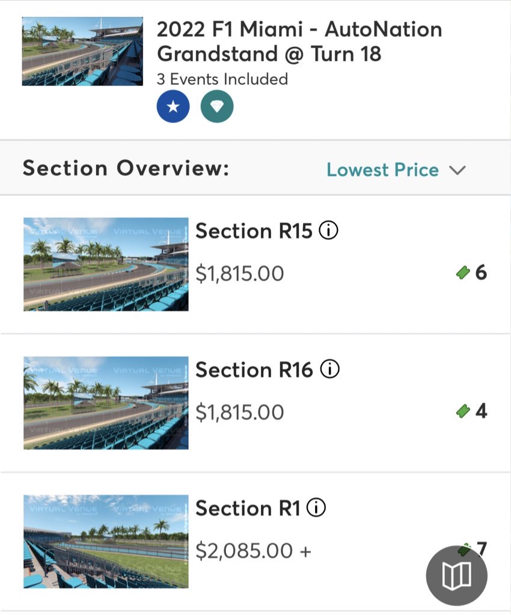Viewport: 511px width, 615px height.
Task: Open info icon for Section R15
Action: tap(328, 231)
